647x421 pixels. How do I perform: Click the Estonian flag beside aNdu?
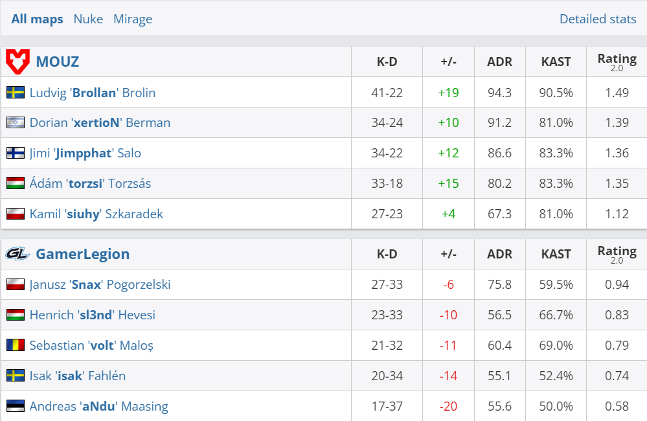tap(16, 406)
